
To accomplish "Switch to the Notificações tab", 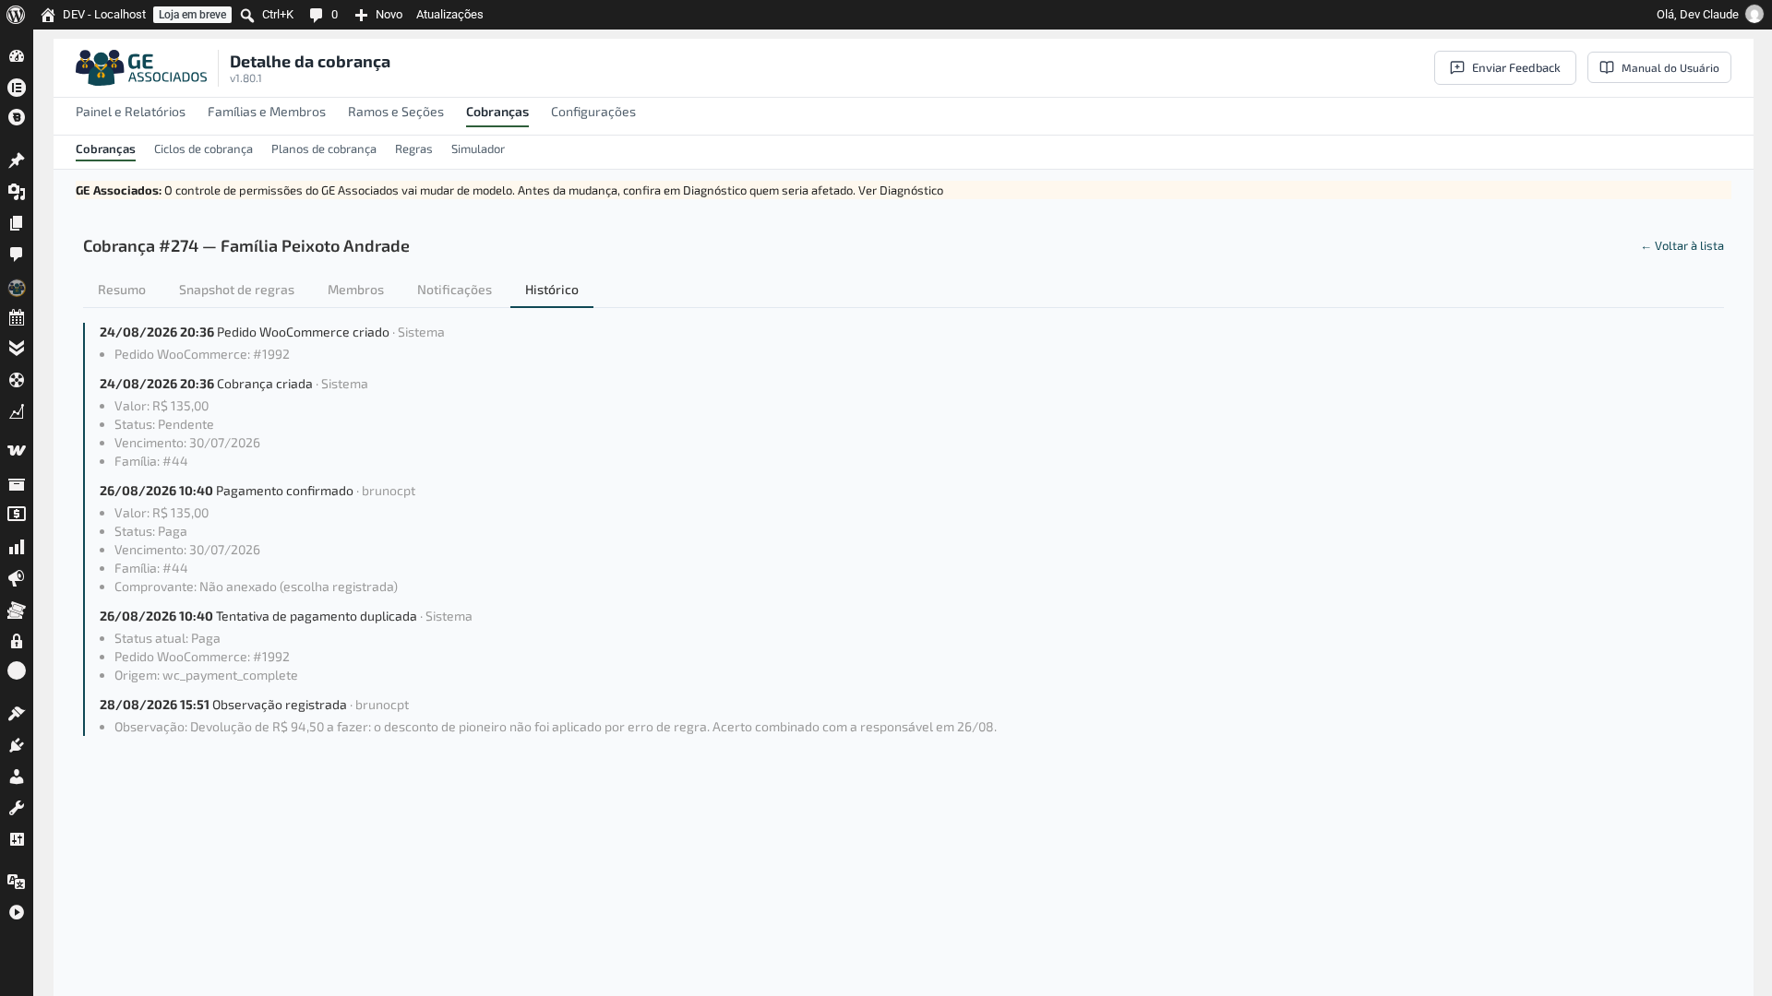I will point(454,290).
